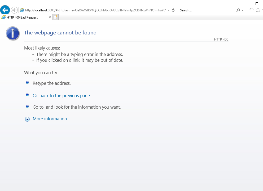Open the Home page via home icon
The height and width of the screenshot is (191, 263).
251,10
